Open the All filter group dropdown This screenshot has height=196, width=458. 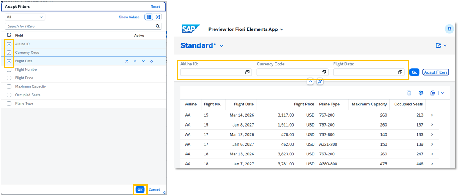pos(25,17)
